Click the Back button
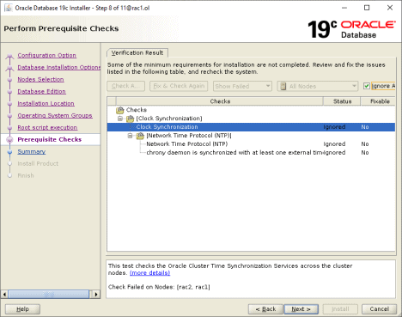The width and height of the screenshot is (402, 317). [265, 309]
